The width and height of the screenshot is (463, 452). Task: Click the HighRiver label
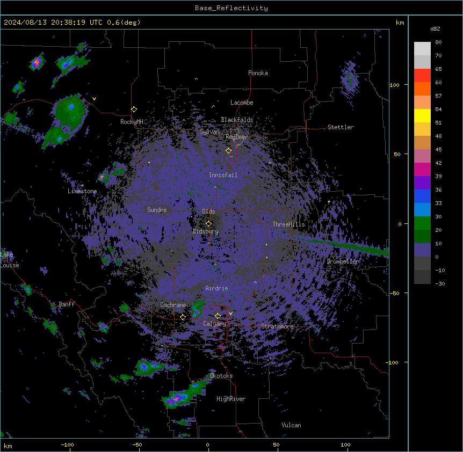tap(231, 399)
